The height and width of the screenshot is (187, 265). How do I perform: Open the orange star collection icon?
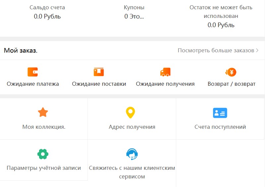point(43,113)
